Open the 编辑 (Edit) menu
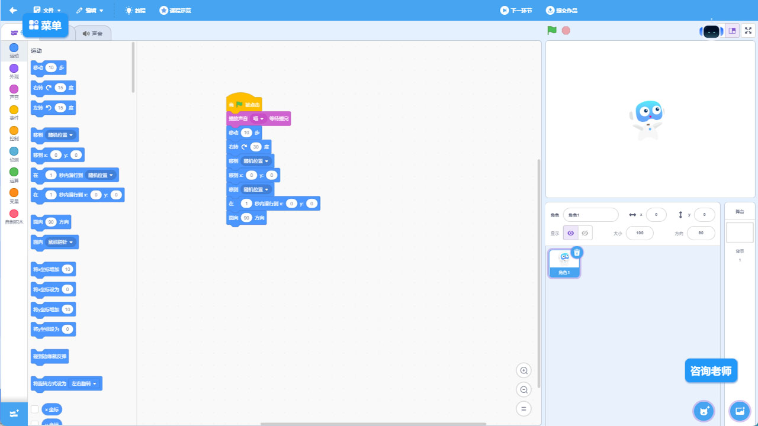 point(90,10)
